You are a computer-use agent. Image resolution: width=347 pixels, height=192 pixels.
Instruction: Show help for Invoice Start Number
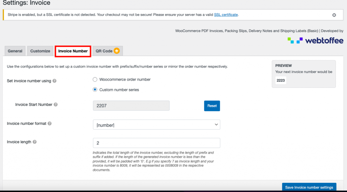point(56,104)
